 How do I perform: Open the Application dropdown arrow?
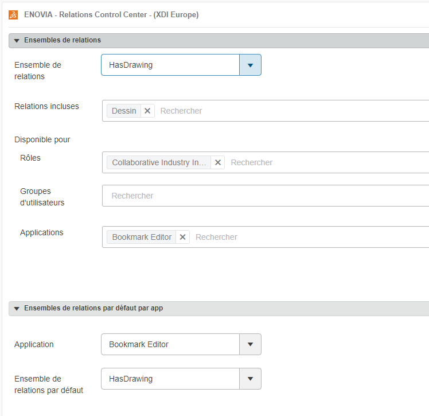(250, 344)
